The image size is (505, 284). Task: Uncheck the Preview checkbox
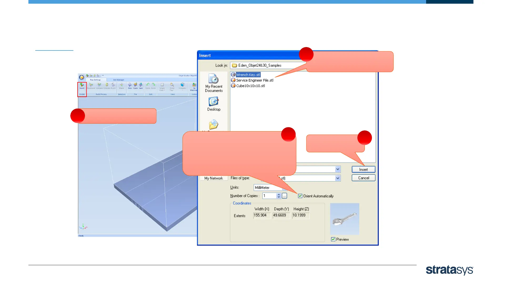click(x=333, y=239)
